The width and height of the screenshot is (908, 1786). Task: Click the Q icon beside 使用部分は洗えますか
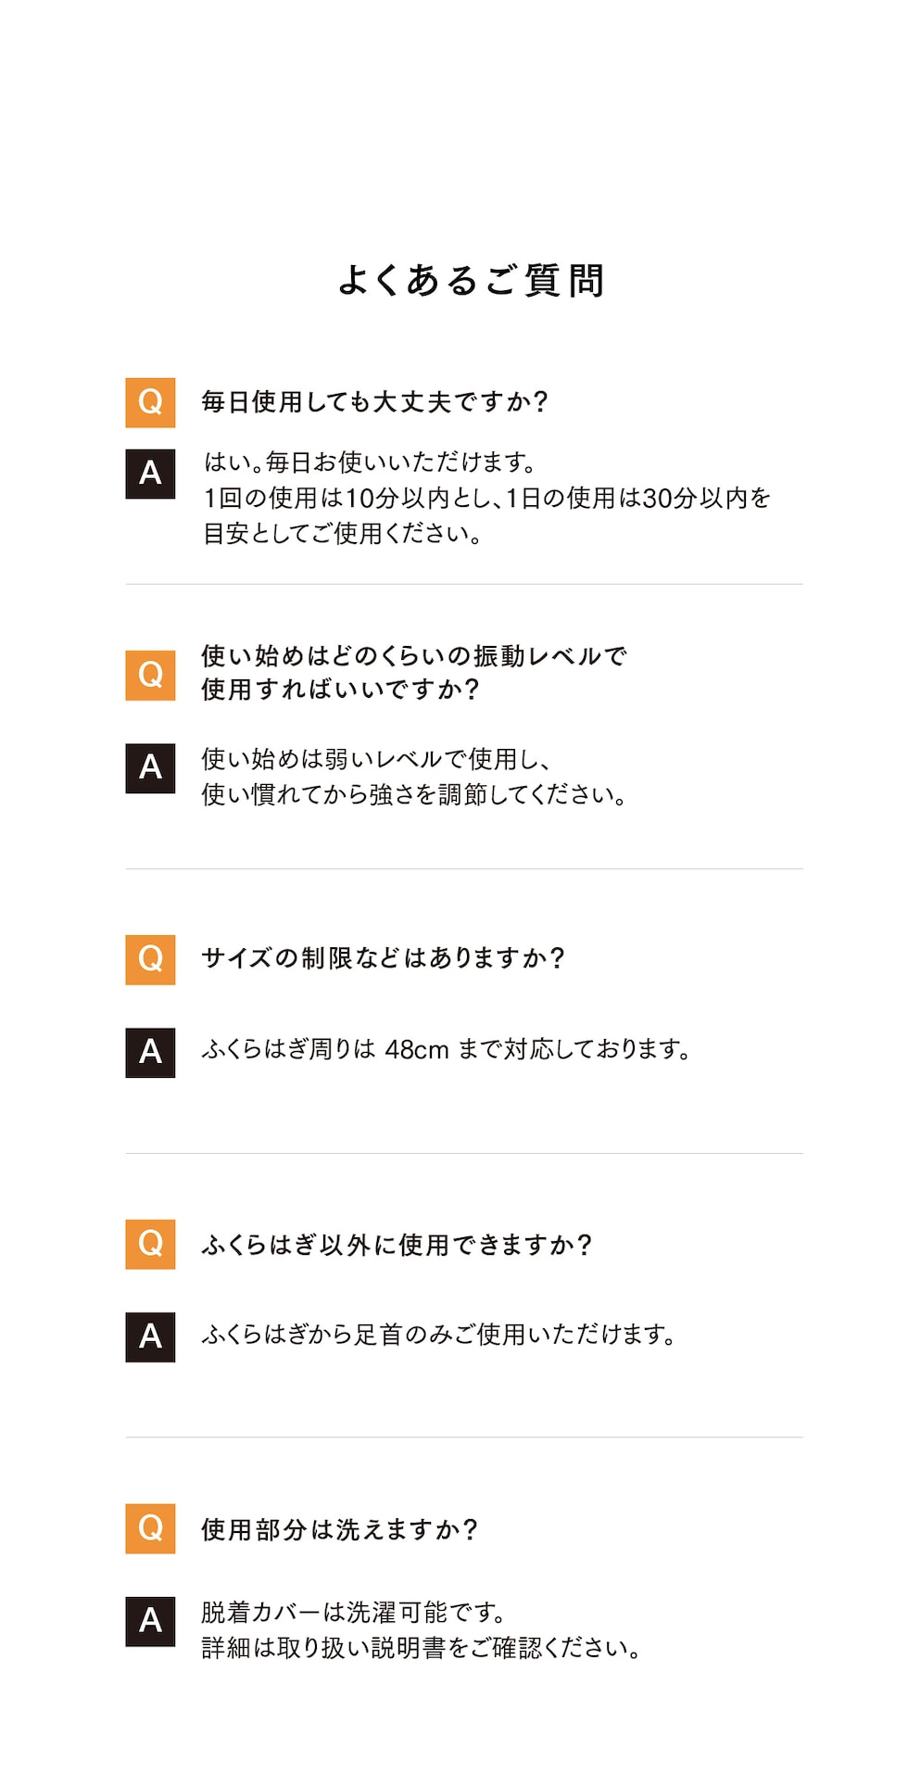click(x=150, y=1528)
